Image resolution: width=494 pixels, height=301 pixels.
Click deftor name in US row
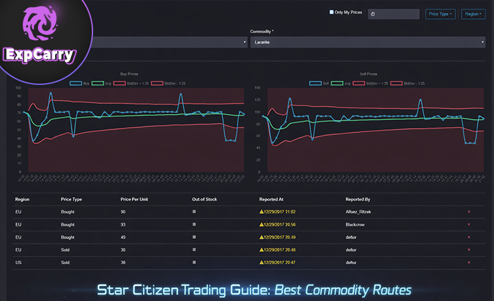[x=351, y=262]
